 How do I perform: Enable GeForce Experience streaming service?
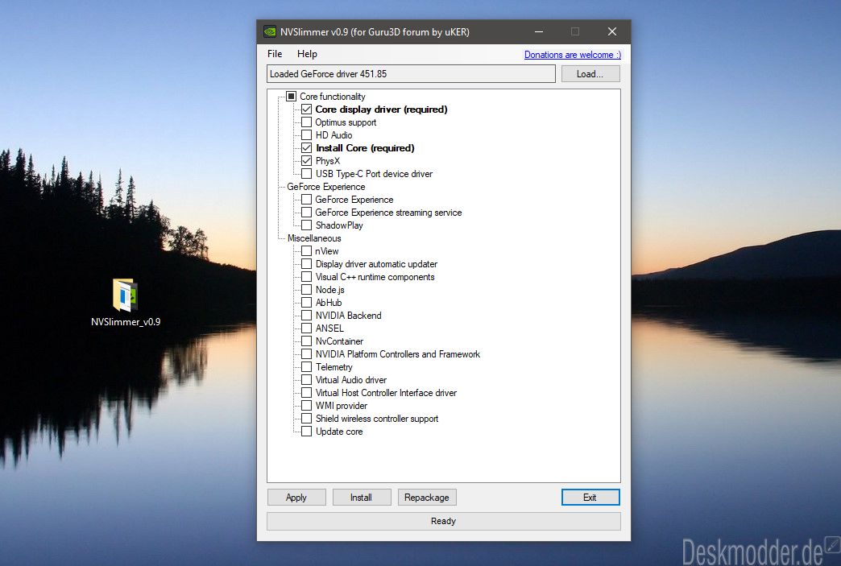306,213
